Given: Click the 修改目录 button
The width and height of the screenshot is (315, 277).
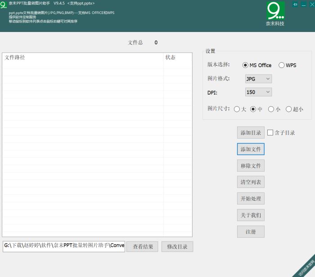Looking at the screenshot, I should pos(177,247).
